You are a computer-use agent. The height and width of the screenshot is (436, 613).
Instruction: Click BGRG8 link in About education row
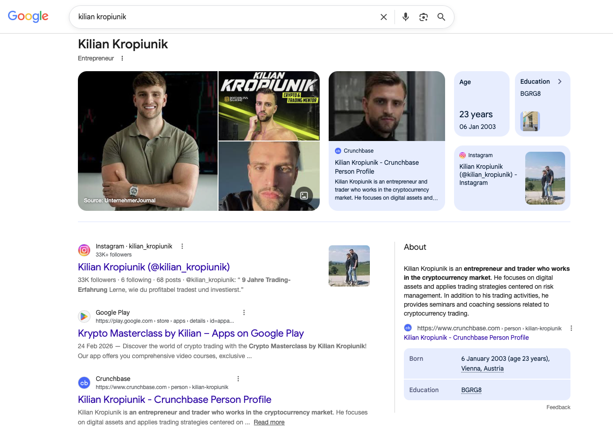(x=472, y=390)
